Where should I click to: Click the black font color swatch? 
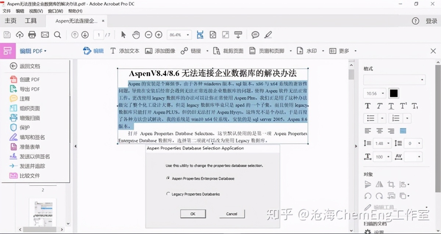click(x=394, y=93)
